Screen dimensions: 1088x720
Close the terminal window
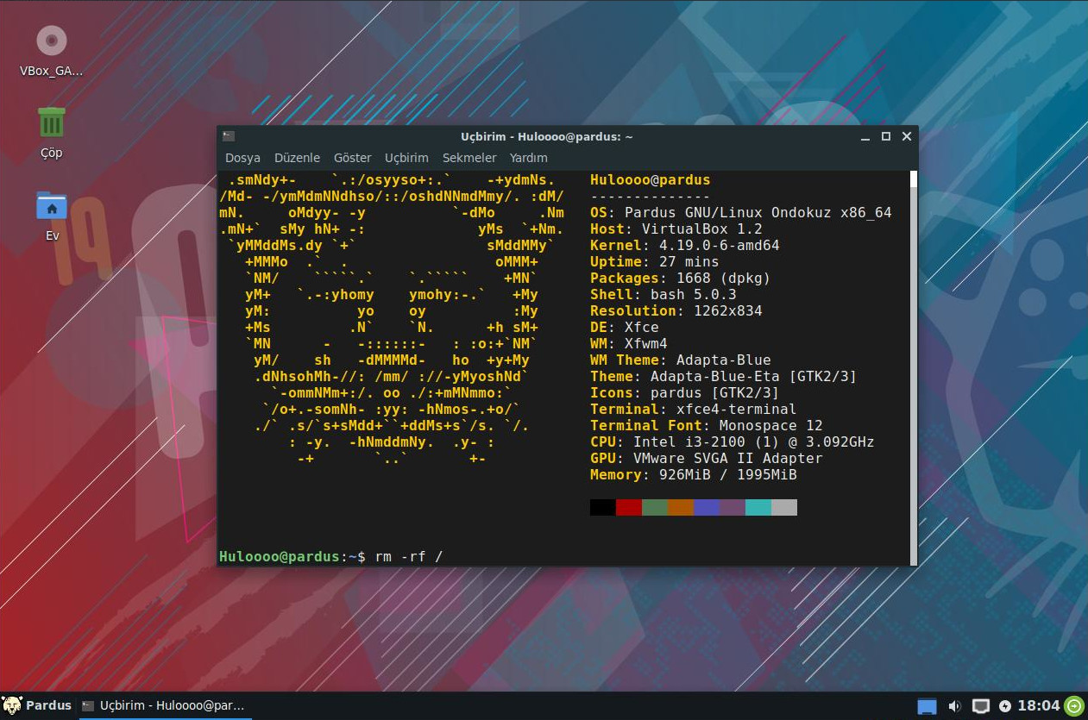pyautogui.click(x=907, y=136)
